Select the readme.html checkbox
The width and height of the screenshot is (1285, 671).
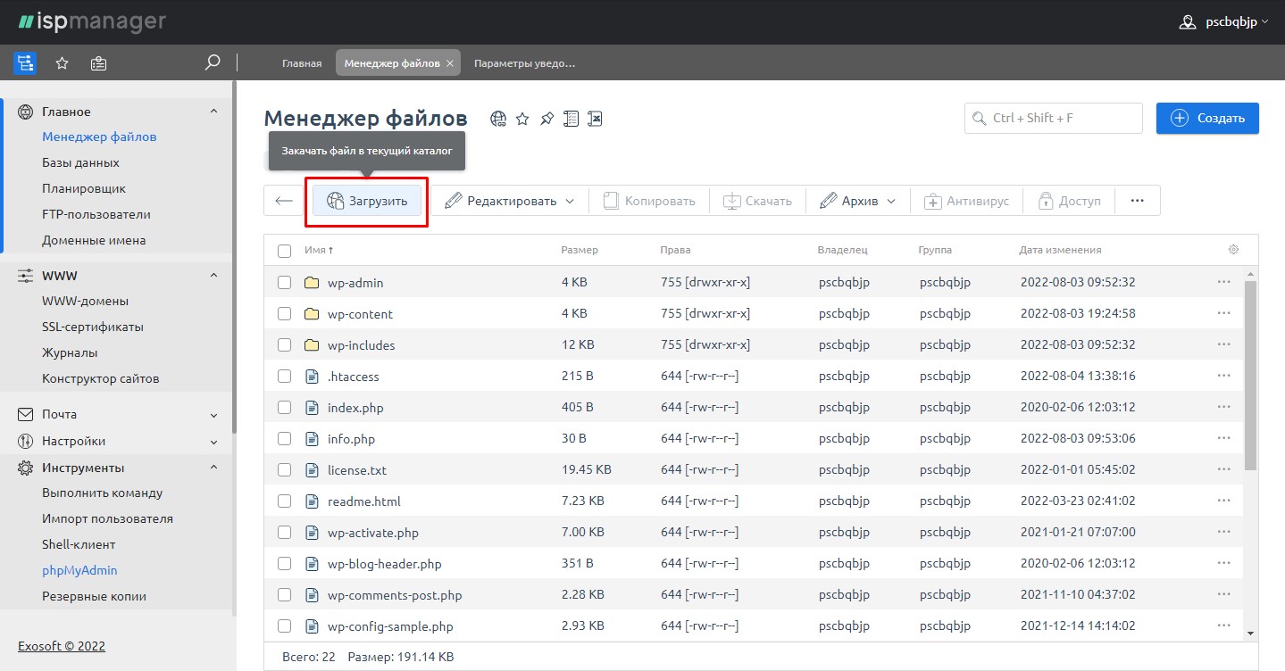click(284, 501)
